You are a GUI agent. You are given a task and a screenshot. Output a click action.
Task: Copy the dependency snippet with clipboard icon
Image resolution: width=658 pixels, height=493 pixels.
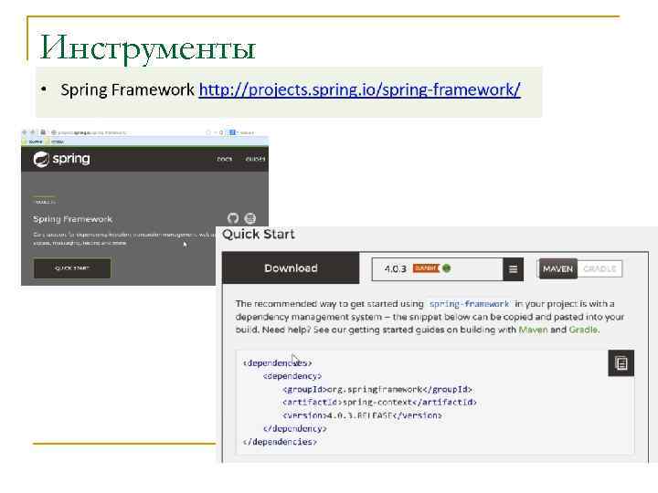[x=621, y=363]
